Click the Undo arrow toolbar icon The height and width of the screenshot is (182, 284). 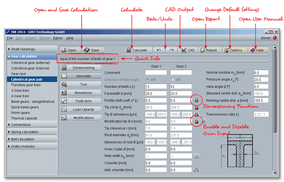tap(159, 50)
